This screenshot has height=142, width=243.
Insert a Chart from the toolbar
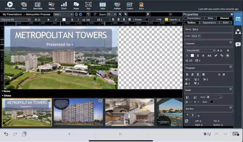64,5
